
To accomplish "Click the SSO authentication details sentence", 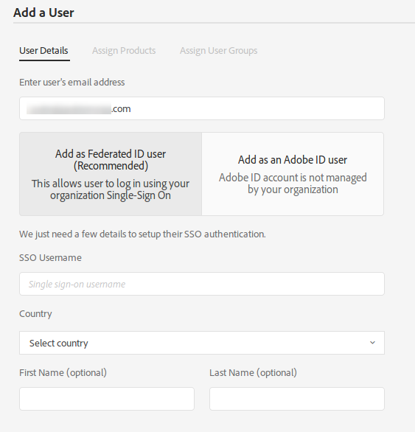I will [x=142, y=234].
